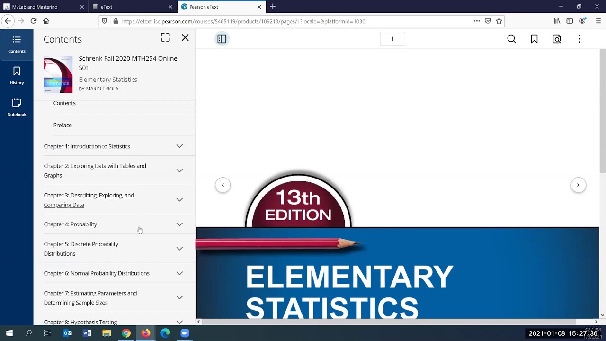This screenshot has height=341, width=606.
Task: Expand Chapter 3 Describing, Exploring chevron
Action: (x=179, y=200)
